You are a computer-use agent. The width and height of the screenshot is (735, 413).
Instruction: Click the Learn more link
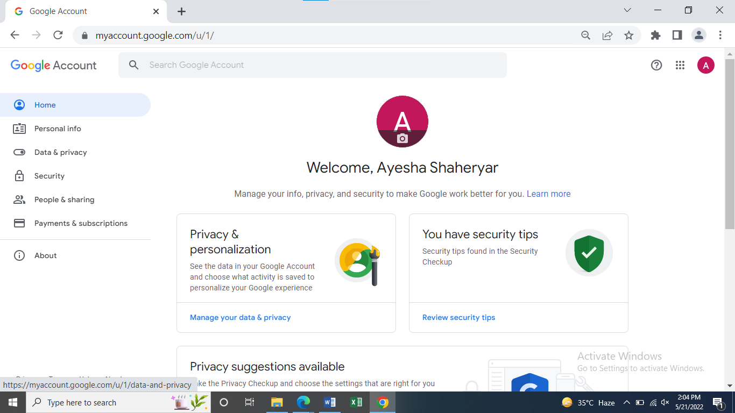(x=549, y=194)
